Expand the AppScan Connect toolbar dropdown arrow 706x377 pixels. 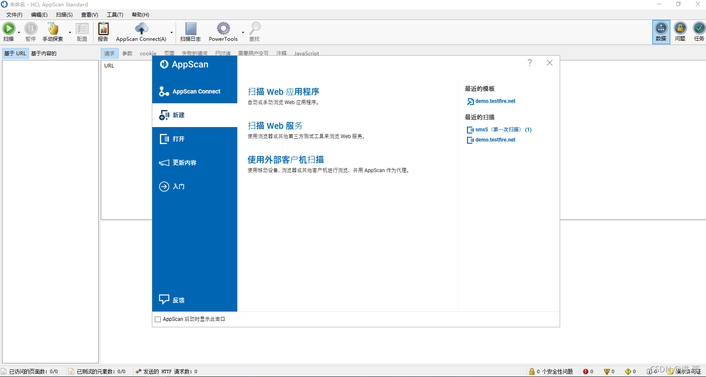pyautogui.click(x=172, y=32)
